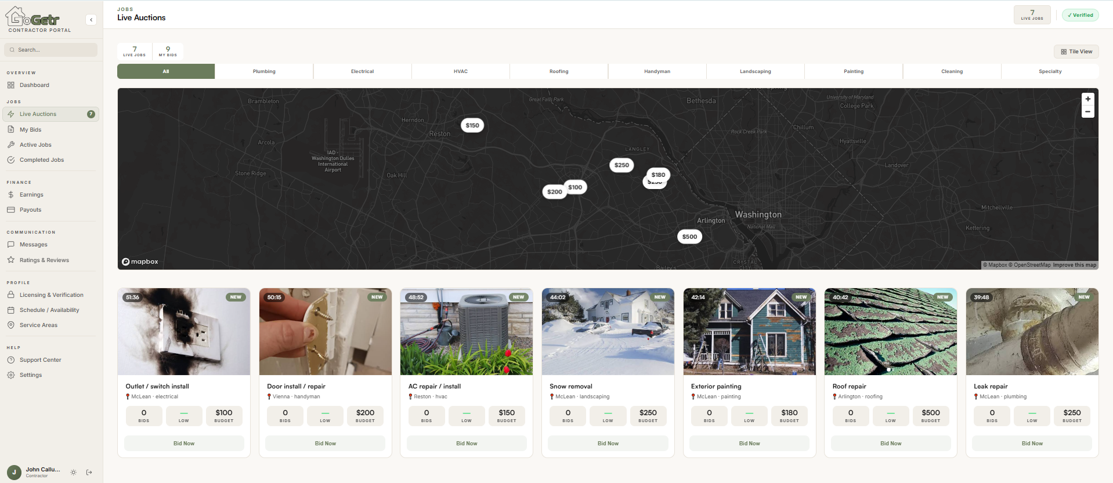Bid Now on Roof repair

(x=891, y=444)
